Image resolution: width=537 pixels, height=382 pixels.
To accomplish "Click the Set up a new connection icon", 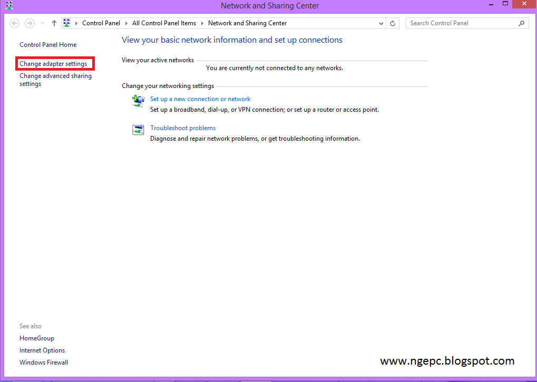I will 138,101.
